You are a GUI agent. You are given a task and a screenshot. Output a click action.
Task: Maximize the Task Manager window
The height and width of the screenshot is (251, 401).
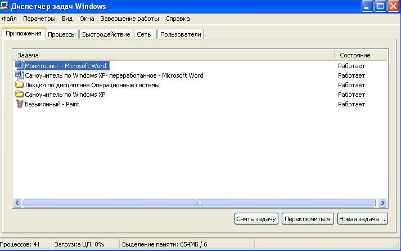point(380,6)
